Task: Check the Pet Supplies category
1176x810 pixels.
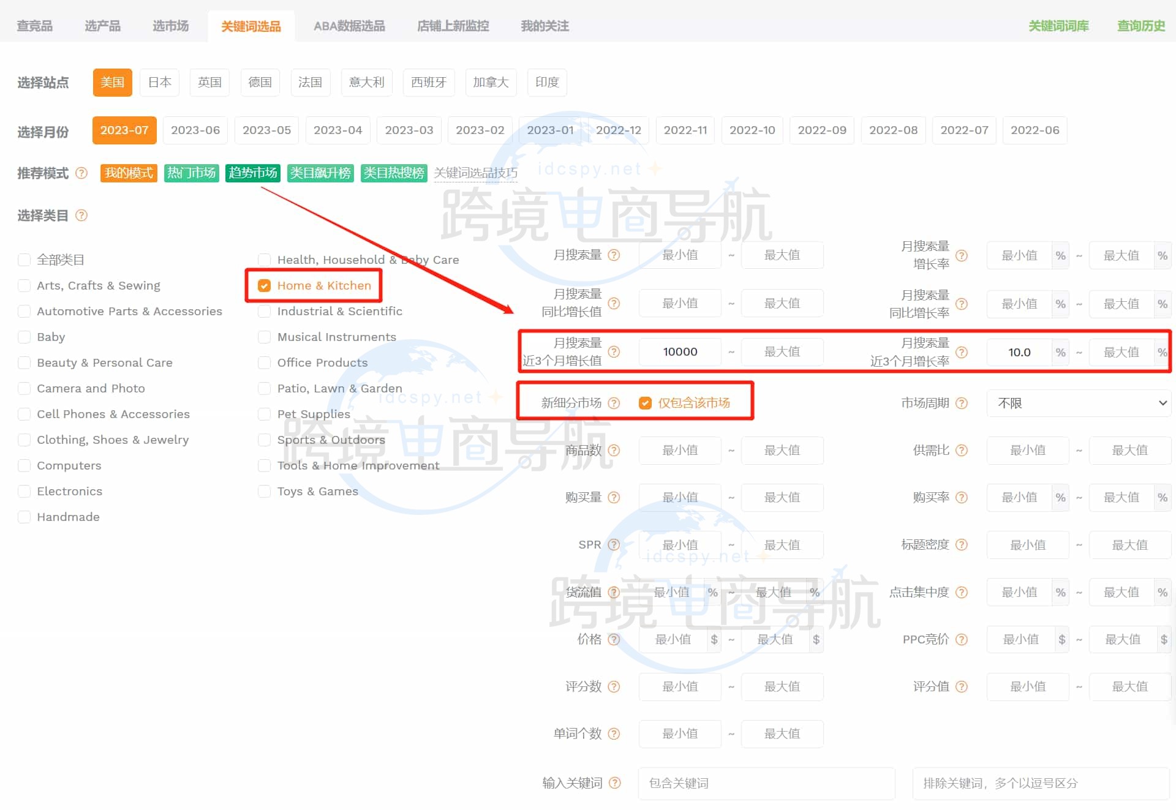Action: (265, 414)
